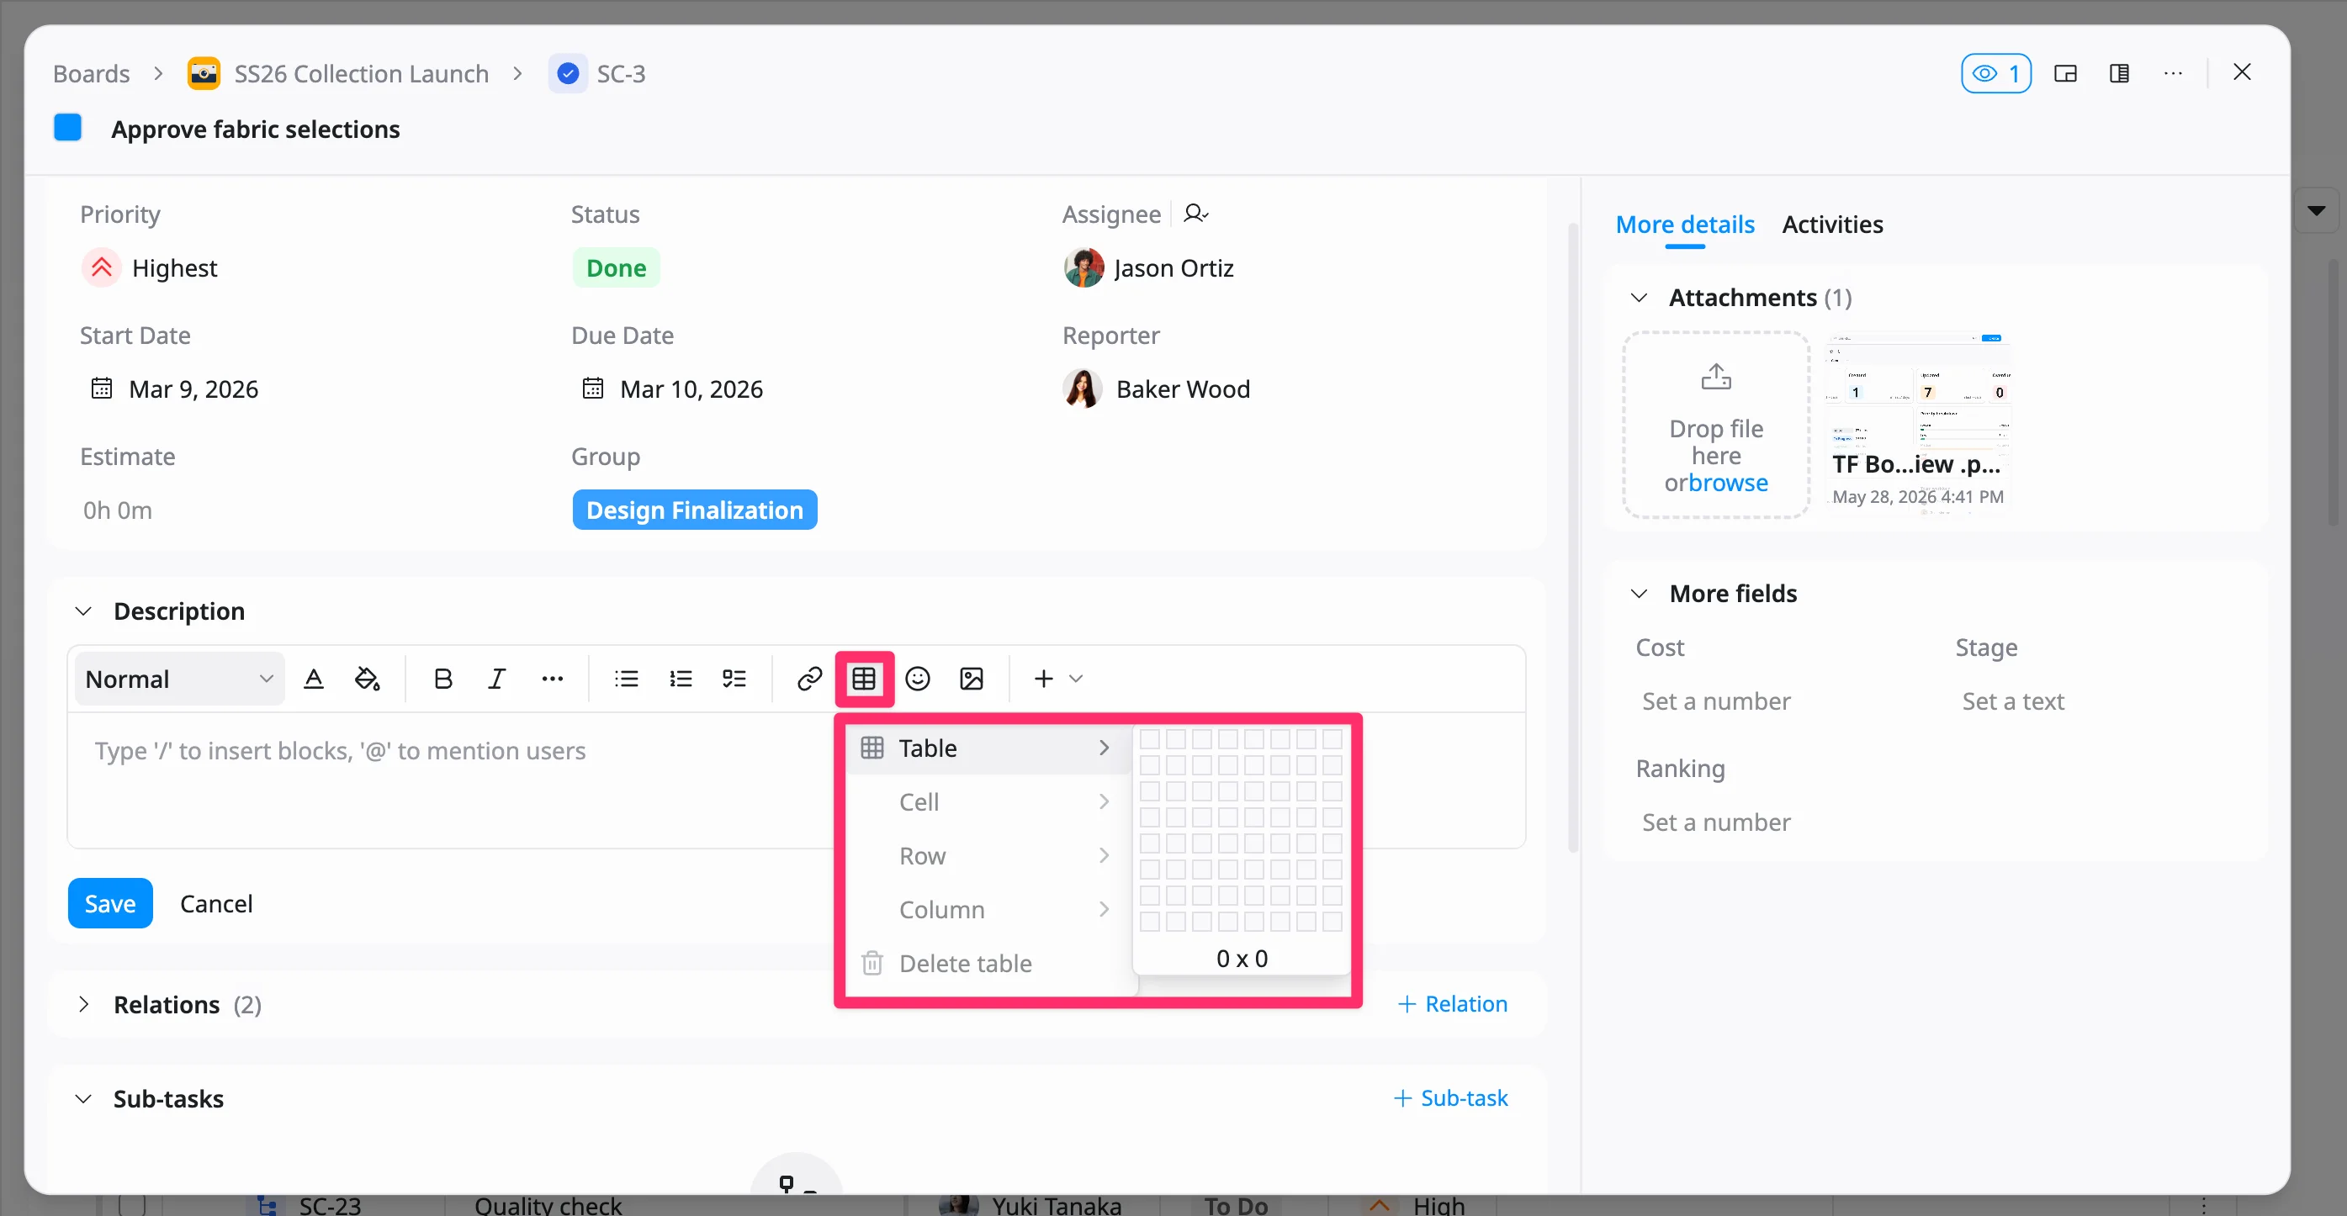
Task: Insert a checklist
Action: click(x=734, y=679)
